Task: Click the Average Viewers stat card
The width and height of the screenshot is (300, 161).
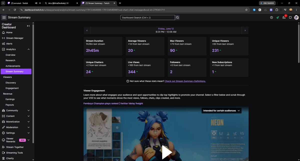Action: click(x=145, y=46)
